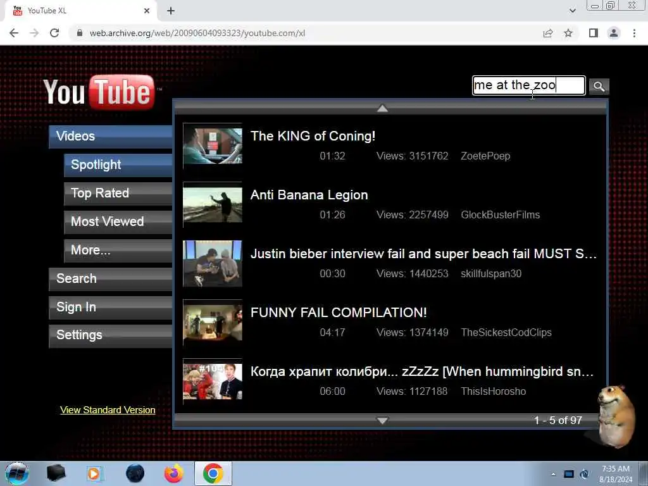Open the hummingbird video thumbnail
The image size is (648, 486).
click(x=213, y=381)
